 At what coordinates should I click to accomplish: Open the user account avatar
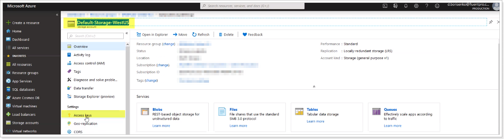496,6
